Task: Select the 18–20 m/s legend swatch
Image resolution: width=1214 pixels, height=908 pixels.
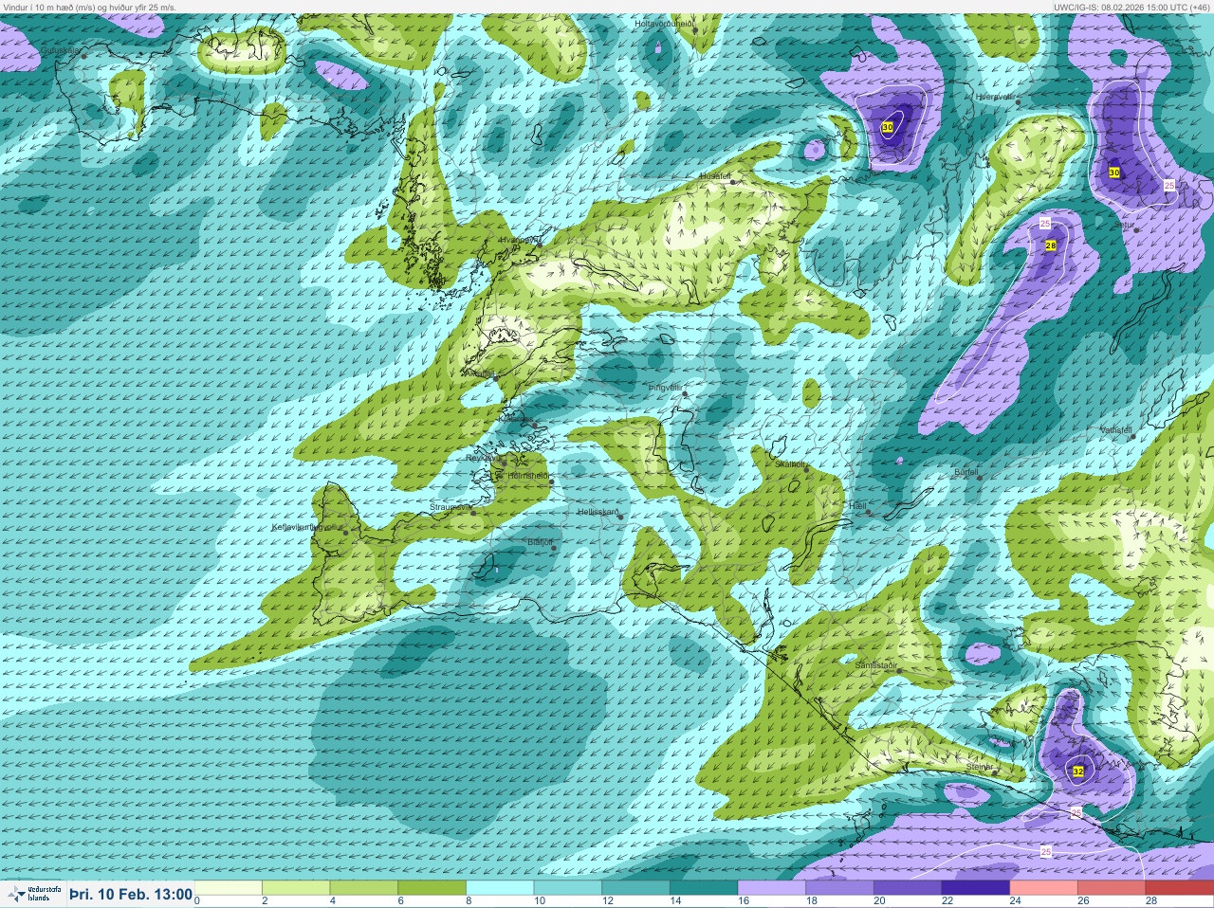Action: point(839,888)
